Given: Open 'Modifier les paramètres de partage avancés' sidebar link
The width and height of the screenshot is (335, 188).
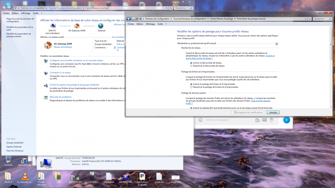Looking at the screenshot, I should point(18,35).
